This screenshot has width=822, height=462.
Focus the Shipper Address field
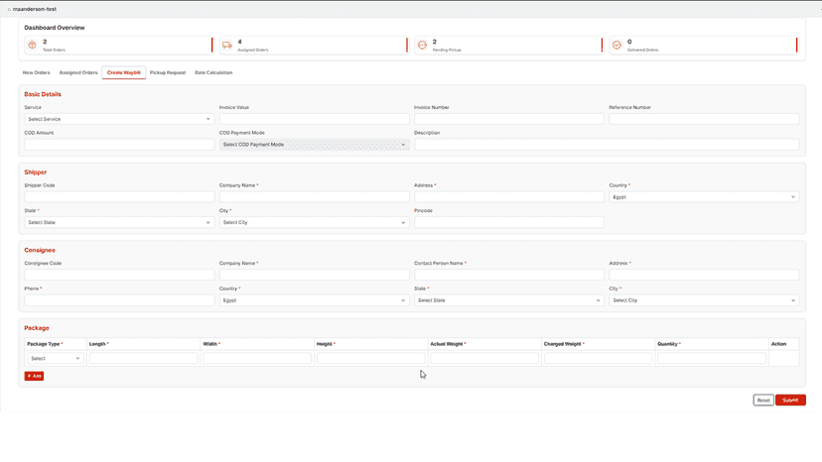[509, 197]
